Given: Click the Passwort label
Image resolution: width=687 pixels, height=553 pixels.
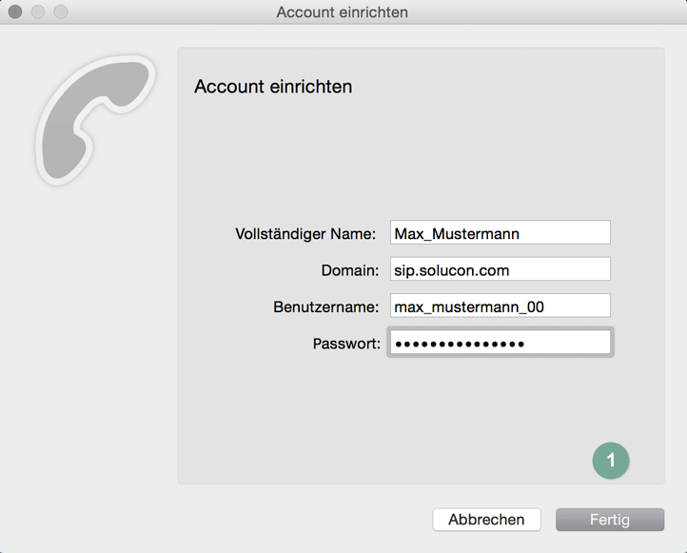Looking at the screenshot, I should [345, 343].
